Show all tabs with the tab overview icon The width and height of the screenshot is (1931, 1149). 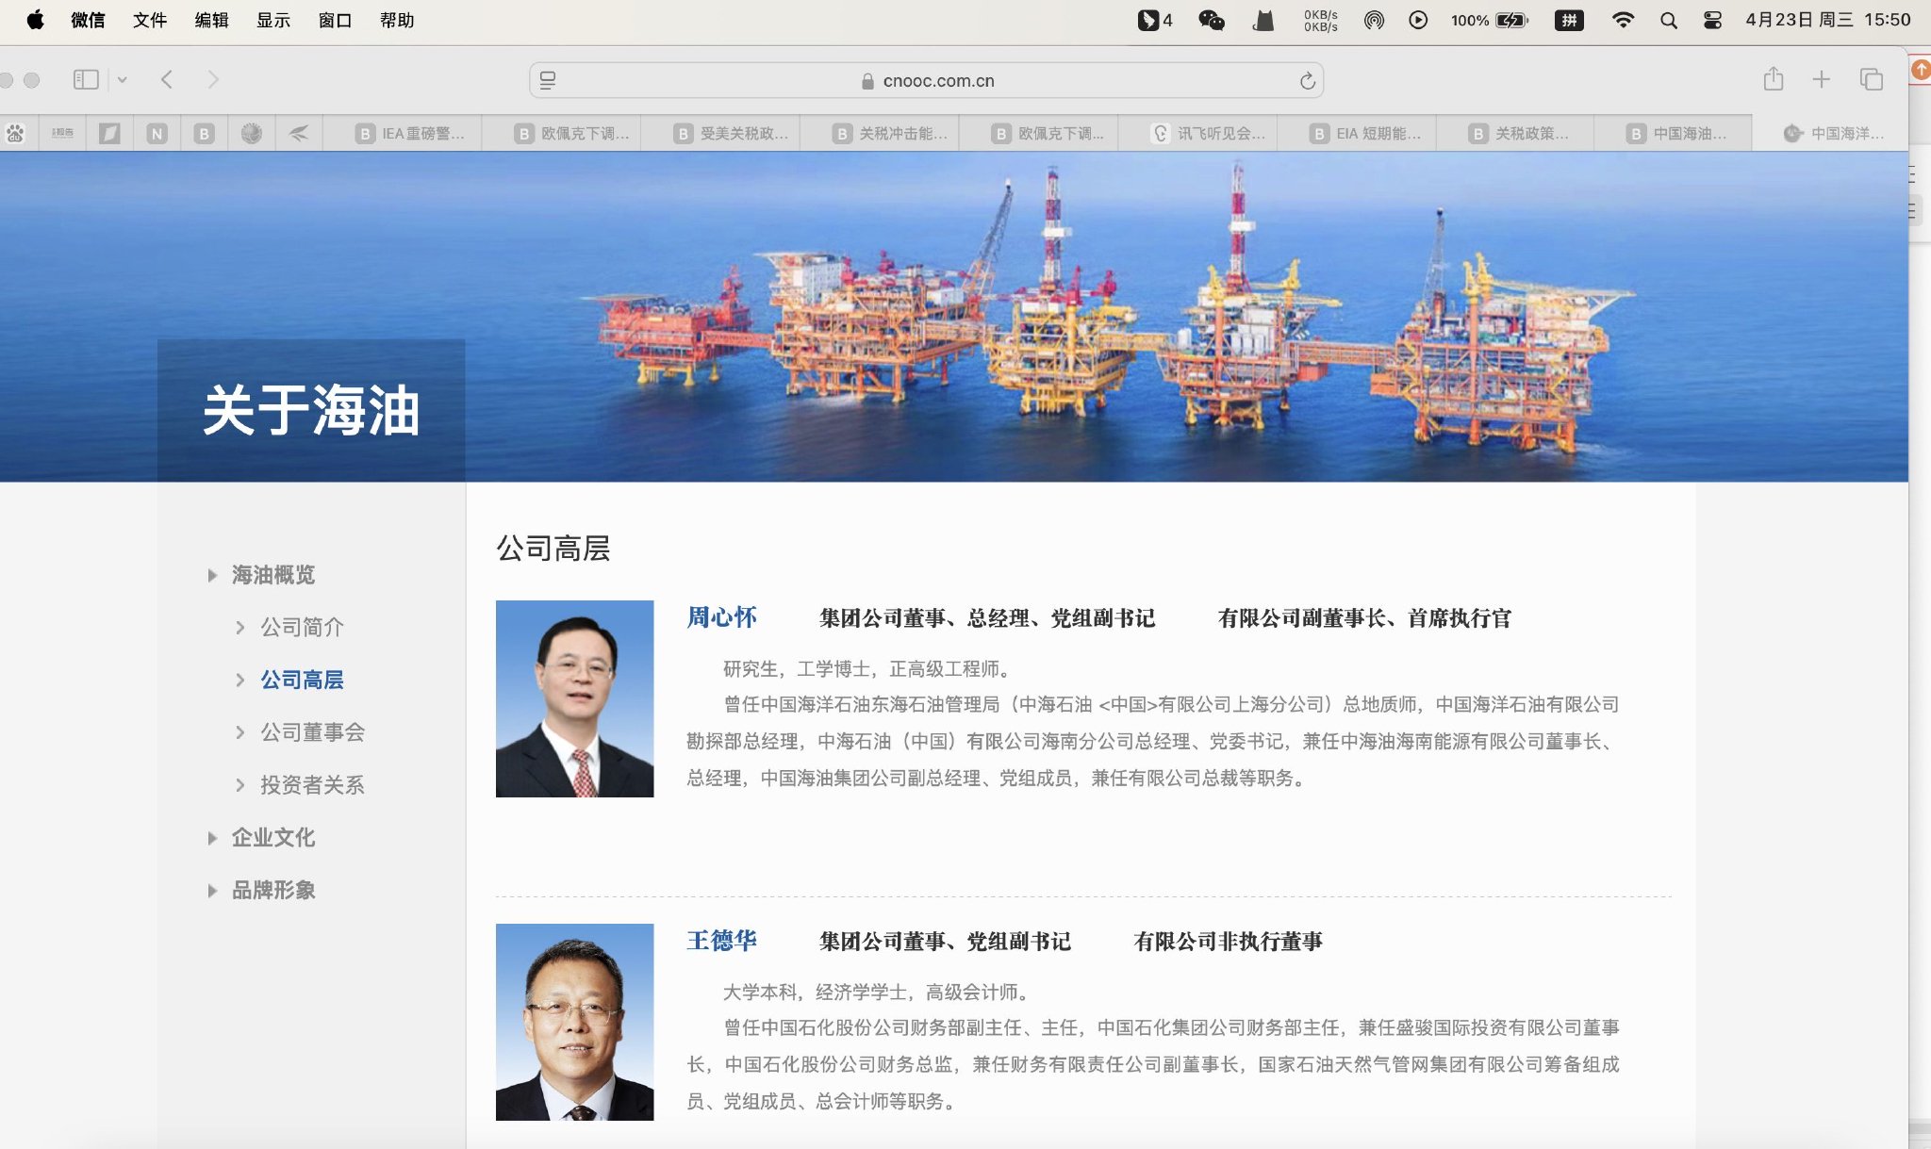1870,80
